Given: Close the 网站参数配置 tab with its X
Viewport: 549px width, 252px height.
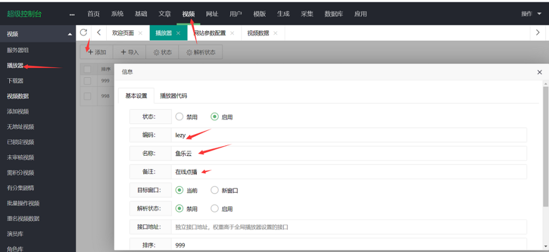Looking at the screenshot, I should pyautogui.click(x=232, y=33).
